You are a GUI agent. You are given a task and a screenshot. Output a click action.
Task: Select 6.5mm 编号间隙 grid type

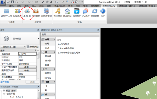click(x=66, y=48)
